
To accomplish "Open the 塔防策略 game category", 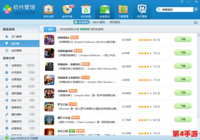I will (20, 93).
